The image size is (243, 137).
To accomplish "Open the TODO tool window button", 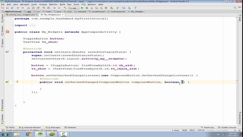I will (10, 127).
